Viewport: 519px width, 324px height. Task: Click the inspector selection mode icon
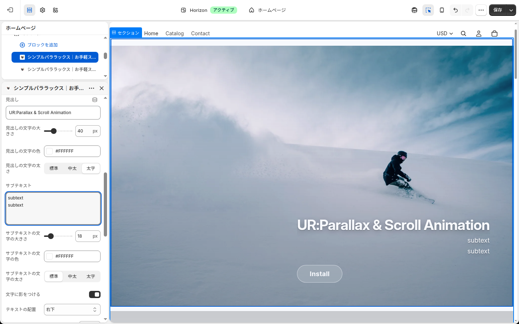click(x=428, y=10)
